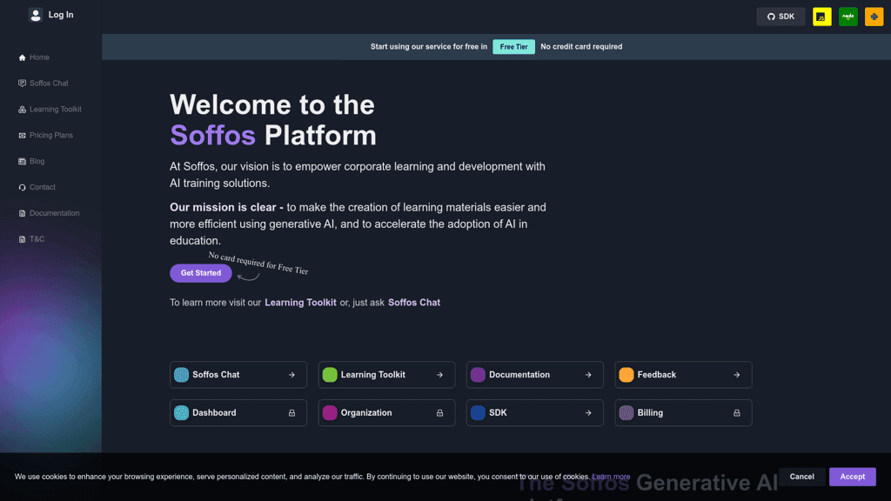This screenshot has width=891, height=501.
Task: Accept the cookie consent
Action: click(x=852, y=477)
